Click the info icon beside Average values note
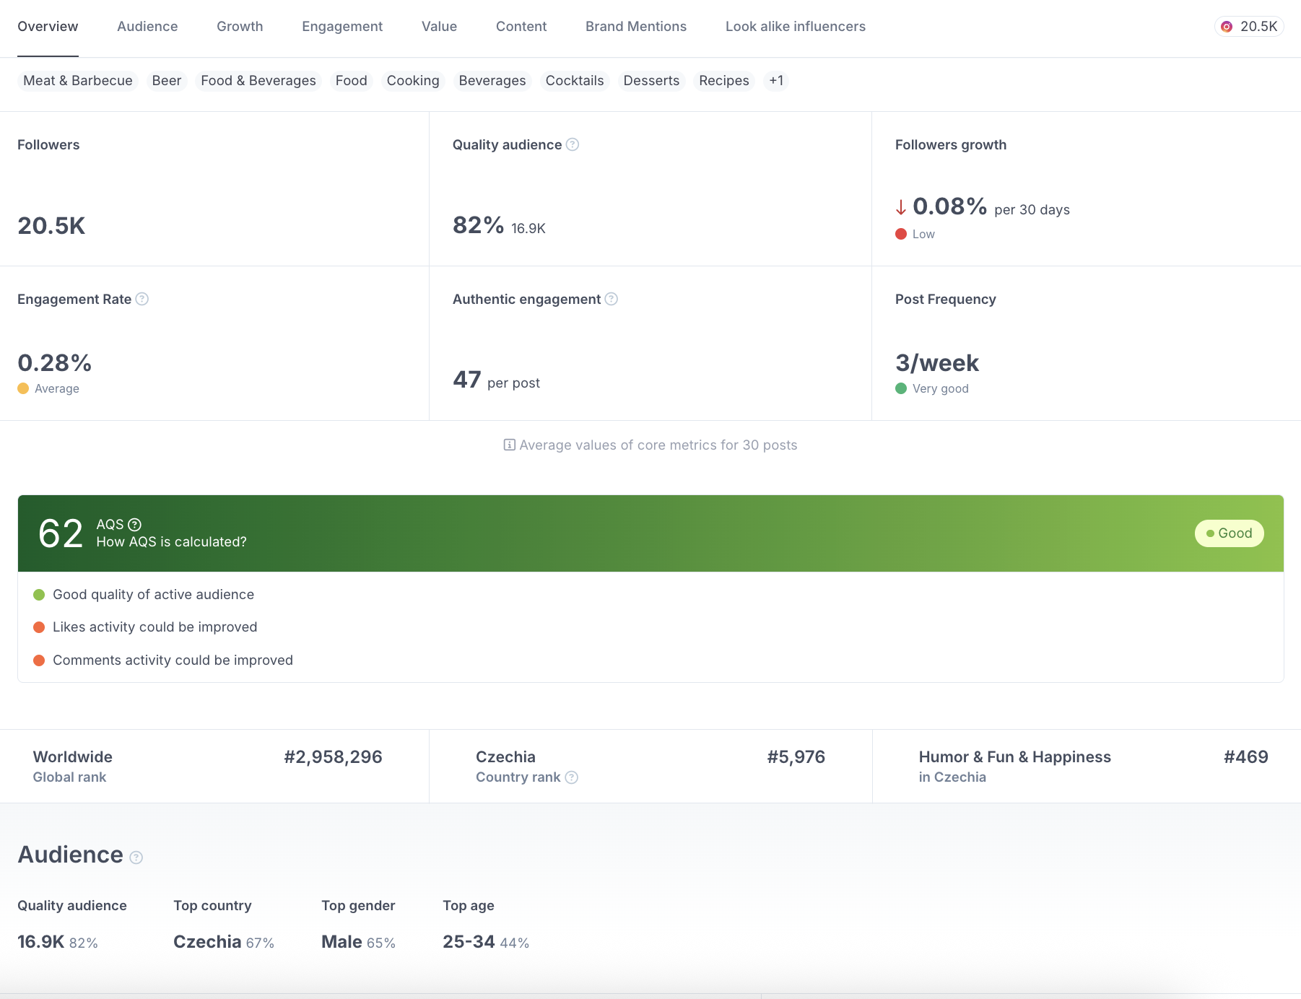This screenshot has width=1301, height=999. (509, 445)
